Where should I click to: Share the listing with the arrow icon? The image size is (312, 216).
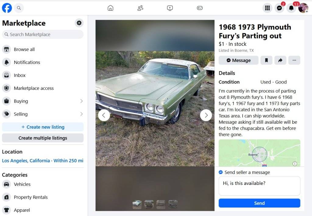pyautogui.click(x=280, y=60)
